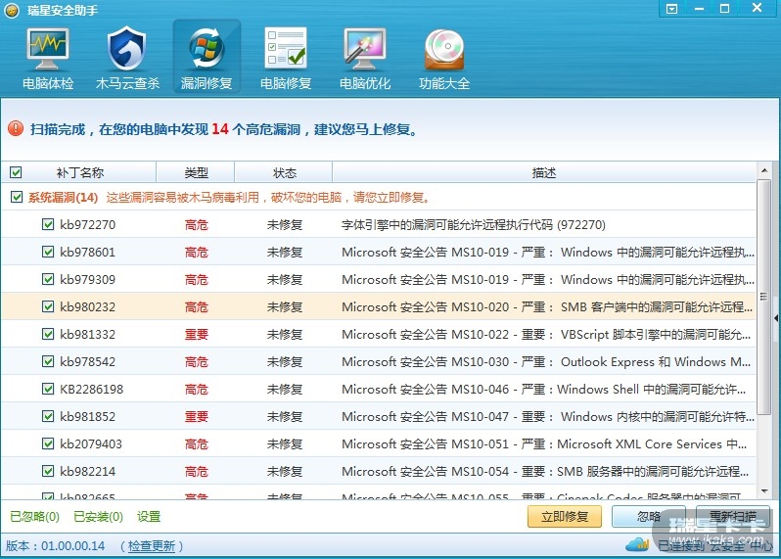The height and width of the screenshot is (559, 781).
Task: Click the MS10-030 Outlook Express description
Action: pos(546,361)
